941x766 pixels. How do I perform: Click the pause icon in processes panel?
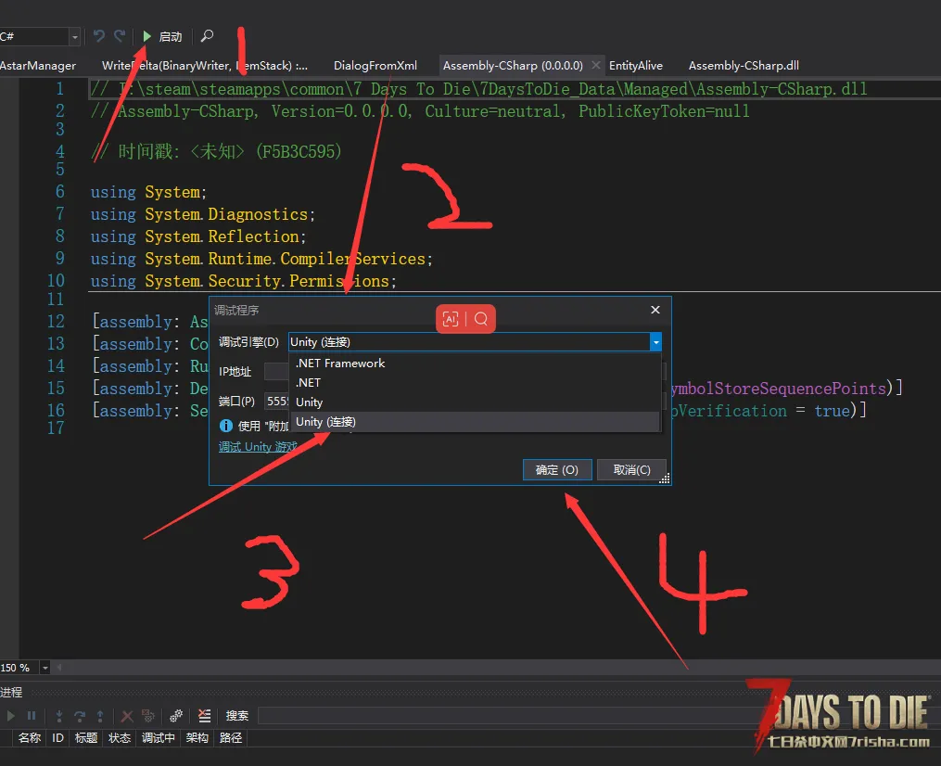point(32,716)
